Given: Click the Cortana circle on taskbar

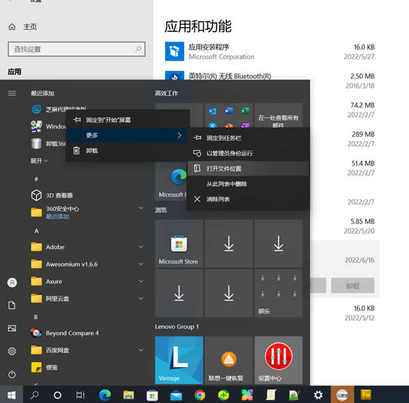Looking at the screenshot, I should click(57, 396).
